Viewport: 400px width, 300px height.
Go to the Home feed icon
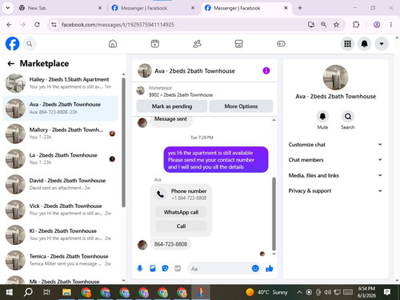(113, 44)
